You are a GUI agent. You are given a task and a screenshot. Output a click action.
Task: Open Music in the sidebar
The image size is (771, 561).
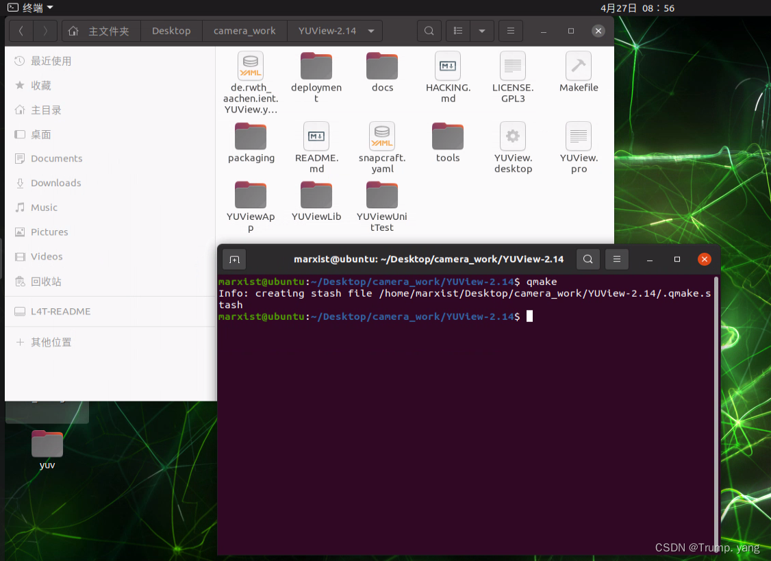(x=110, y=208)
